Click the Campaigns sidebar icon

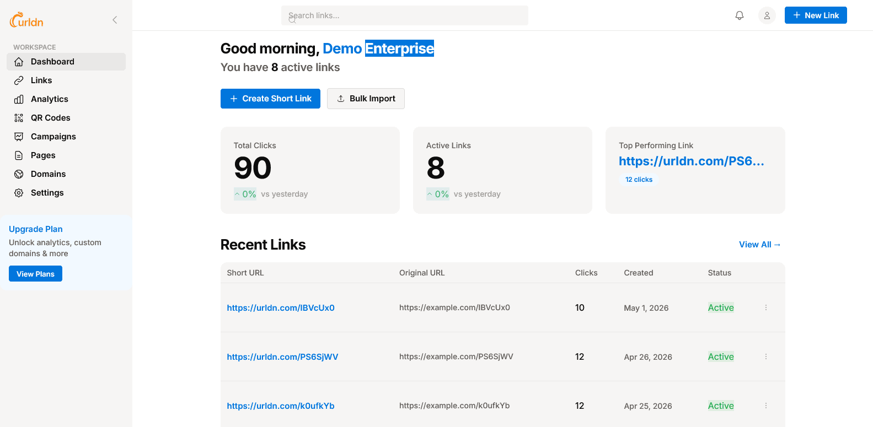coord(19,137)
